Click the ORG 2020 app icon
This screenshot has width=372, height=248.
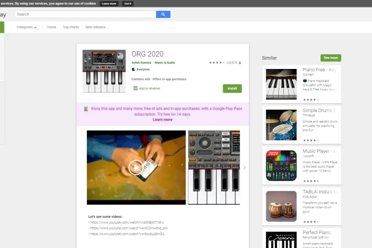click(x=104, y=71)
